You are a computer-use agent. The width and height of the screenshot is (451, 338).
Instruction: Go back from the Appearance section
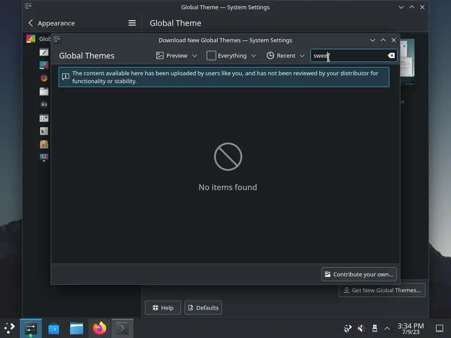[31, 23]
